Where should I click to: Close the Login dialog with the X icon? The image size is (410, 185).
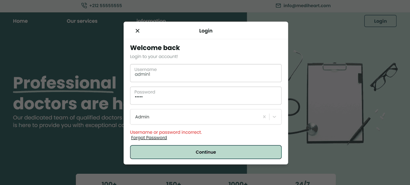(138, 30)
